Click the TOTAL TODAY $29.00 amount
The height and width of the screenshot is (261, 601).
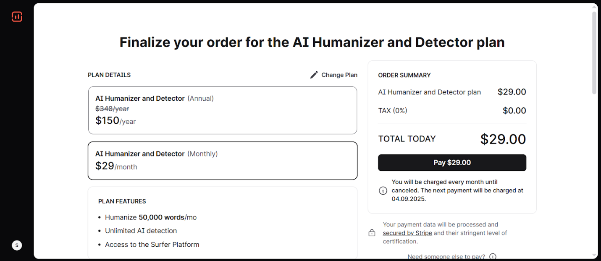point(503,139)
